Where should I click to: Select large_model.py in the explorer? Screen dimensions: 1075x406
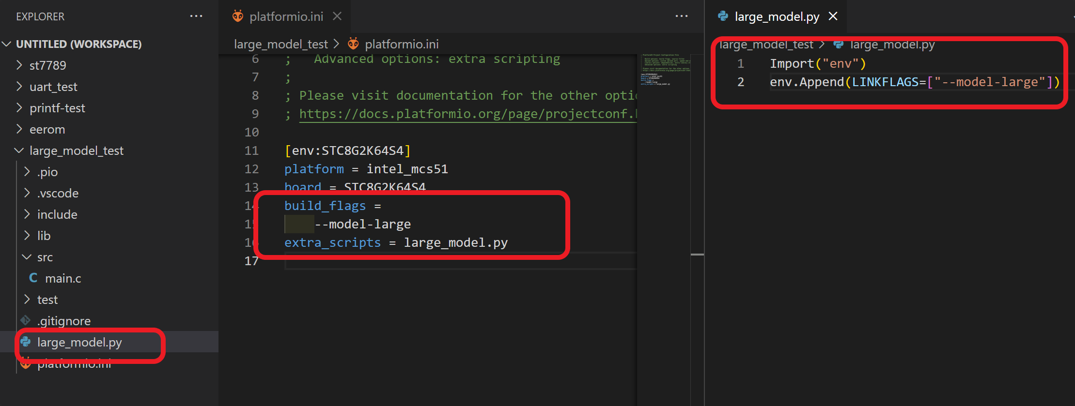pyautogui.click(x=79, y=342)
